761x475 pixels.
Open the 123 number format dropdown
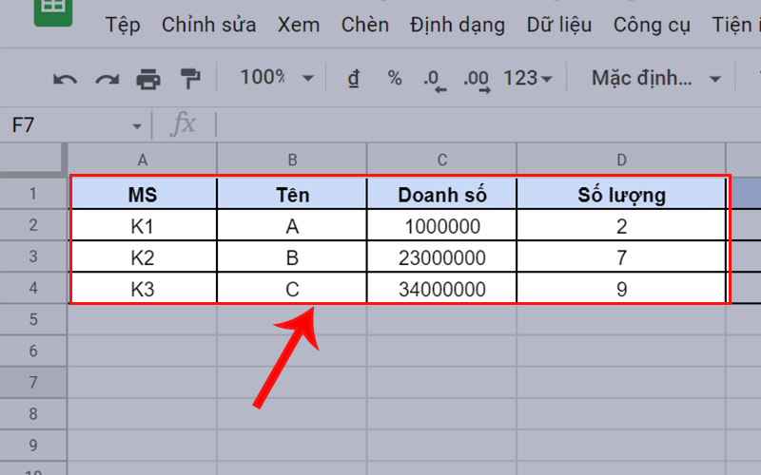(x=528, y=79)
